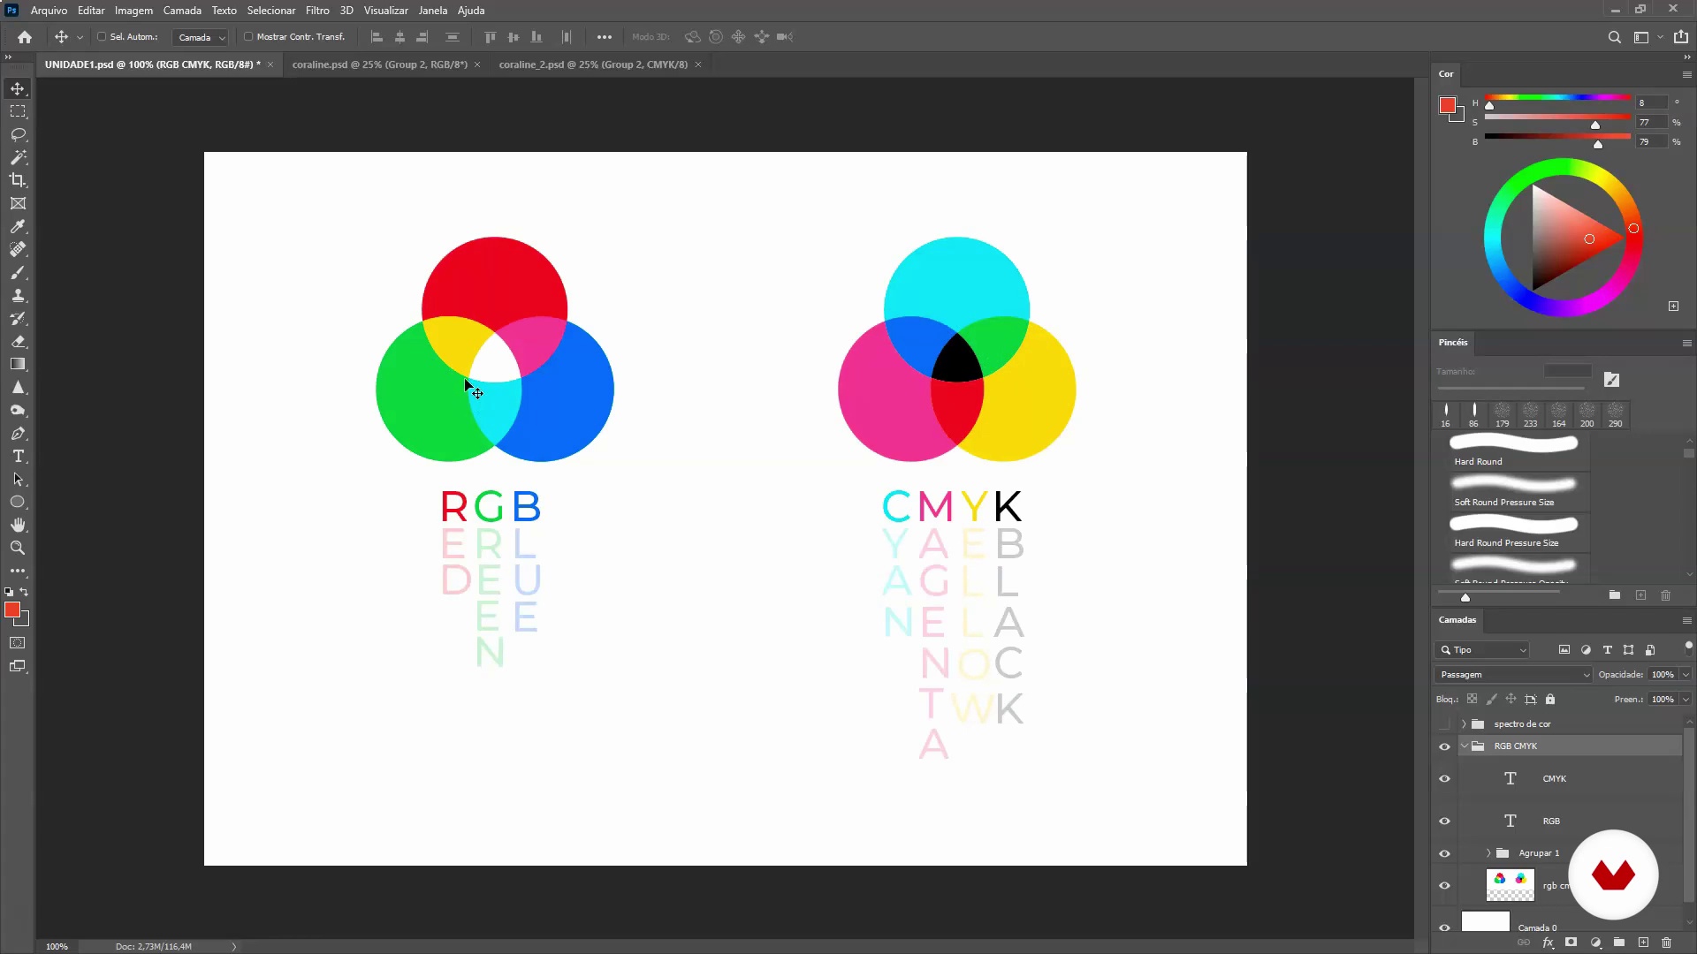Open the Passagem blend mode dropdown

click(1512, 675)
